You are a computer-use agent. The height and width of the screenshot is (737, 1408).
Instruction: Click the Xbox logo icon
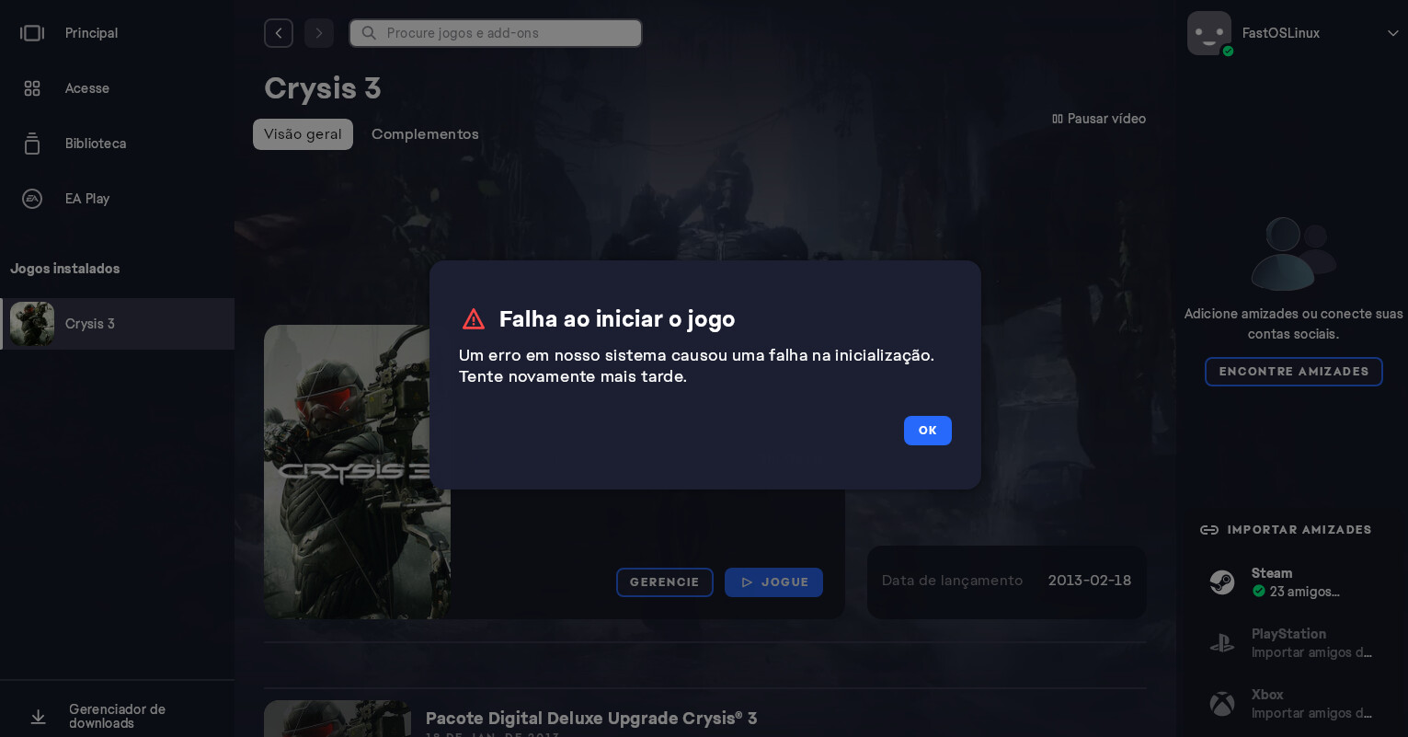point(1222,704)
